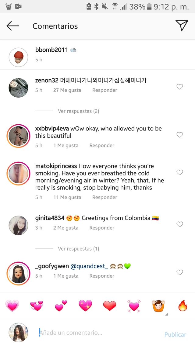Expand Ver respuestas (2) under zenon32
Screen dimensions: 195x346
pyautogui.click(x=79, y=111)
